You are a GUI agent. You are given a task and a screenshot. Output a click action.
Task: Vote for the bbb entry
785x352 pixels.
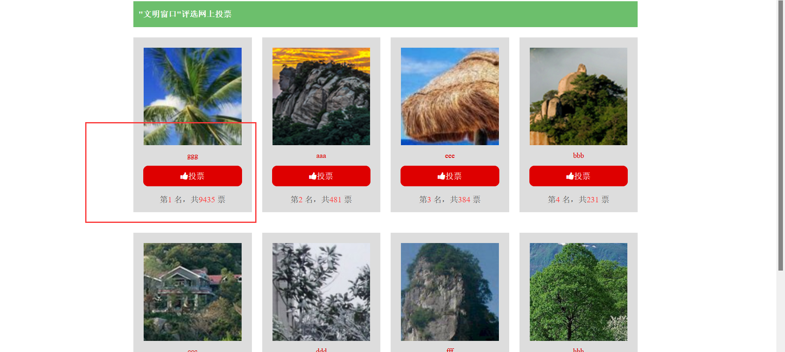(x=578, y=176)
